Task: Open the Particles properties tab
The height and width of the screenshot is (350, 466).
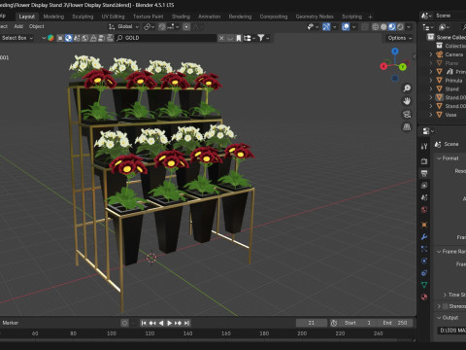Action: pos(424,249)
